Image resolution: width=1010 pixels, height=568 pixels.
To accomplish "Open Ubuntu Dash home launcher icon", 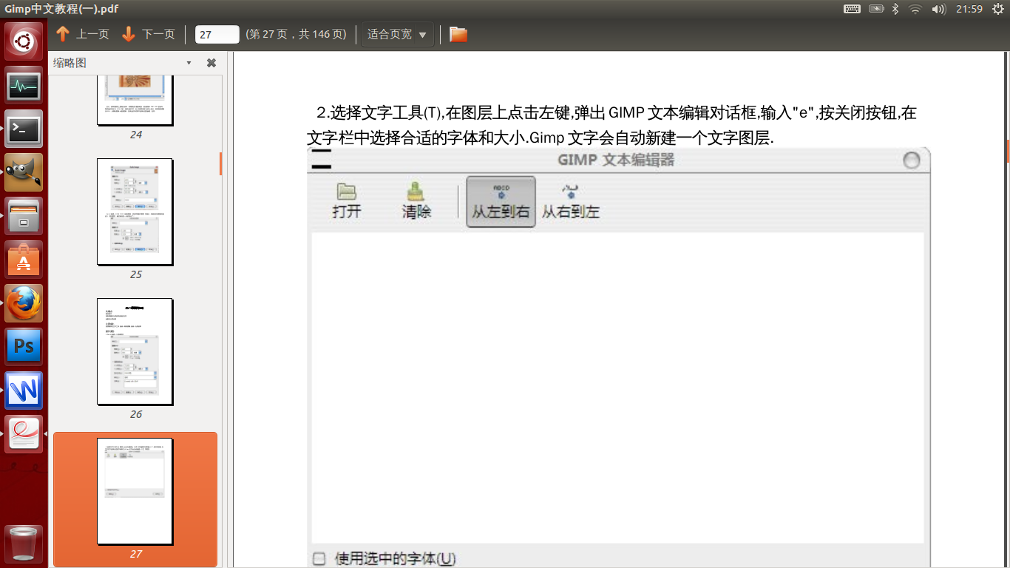I will (x=24, y=41).
